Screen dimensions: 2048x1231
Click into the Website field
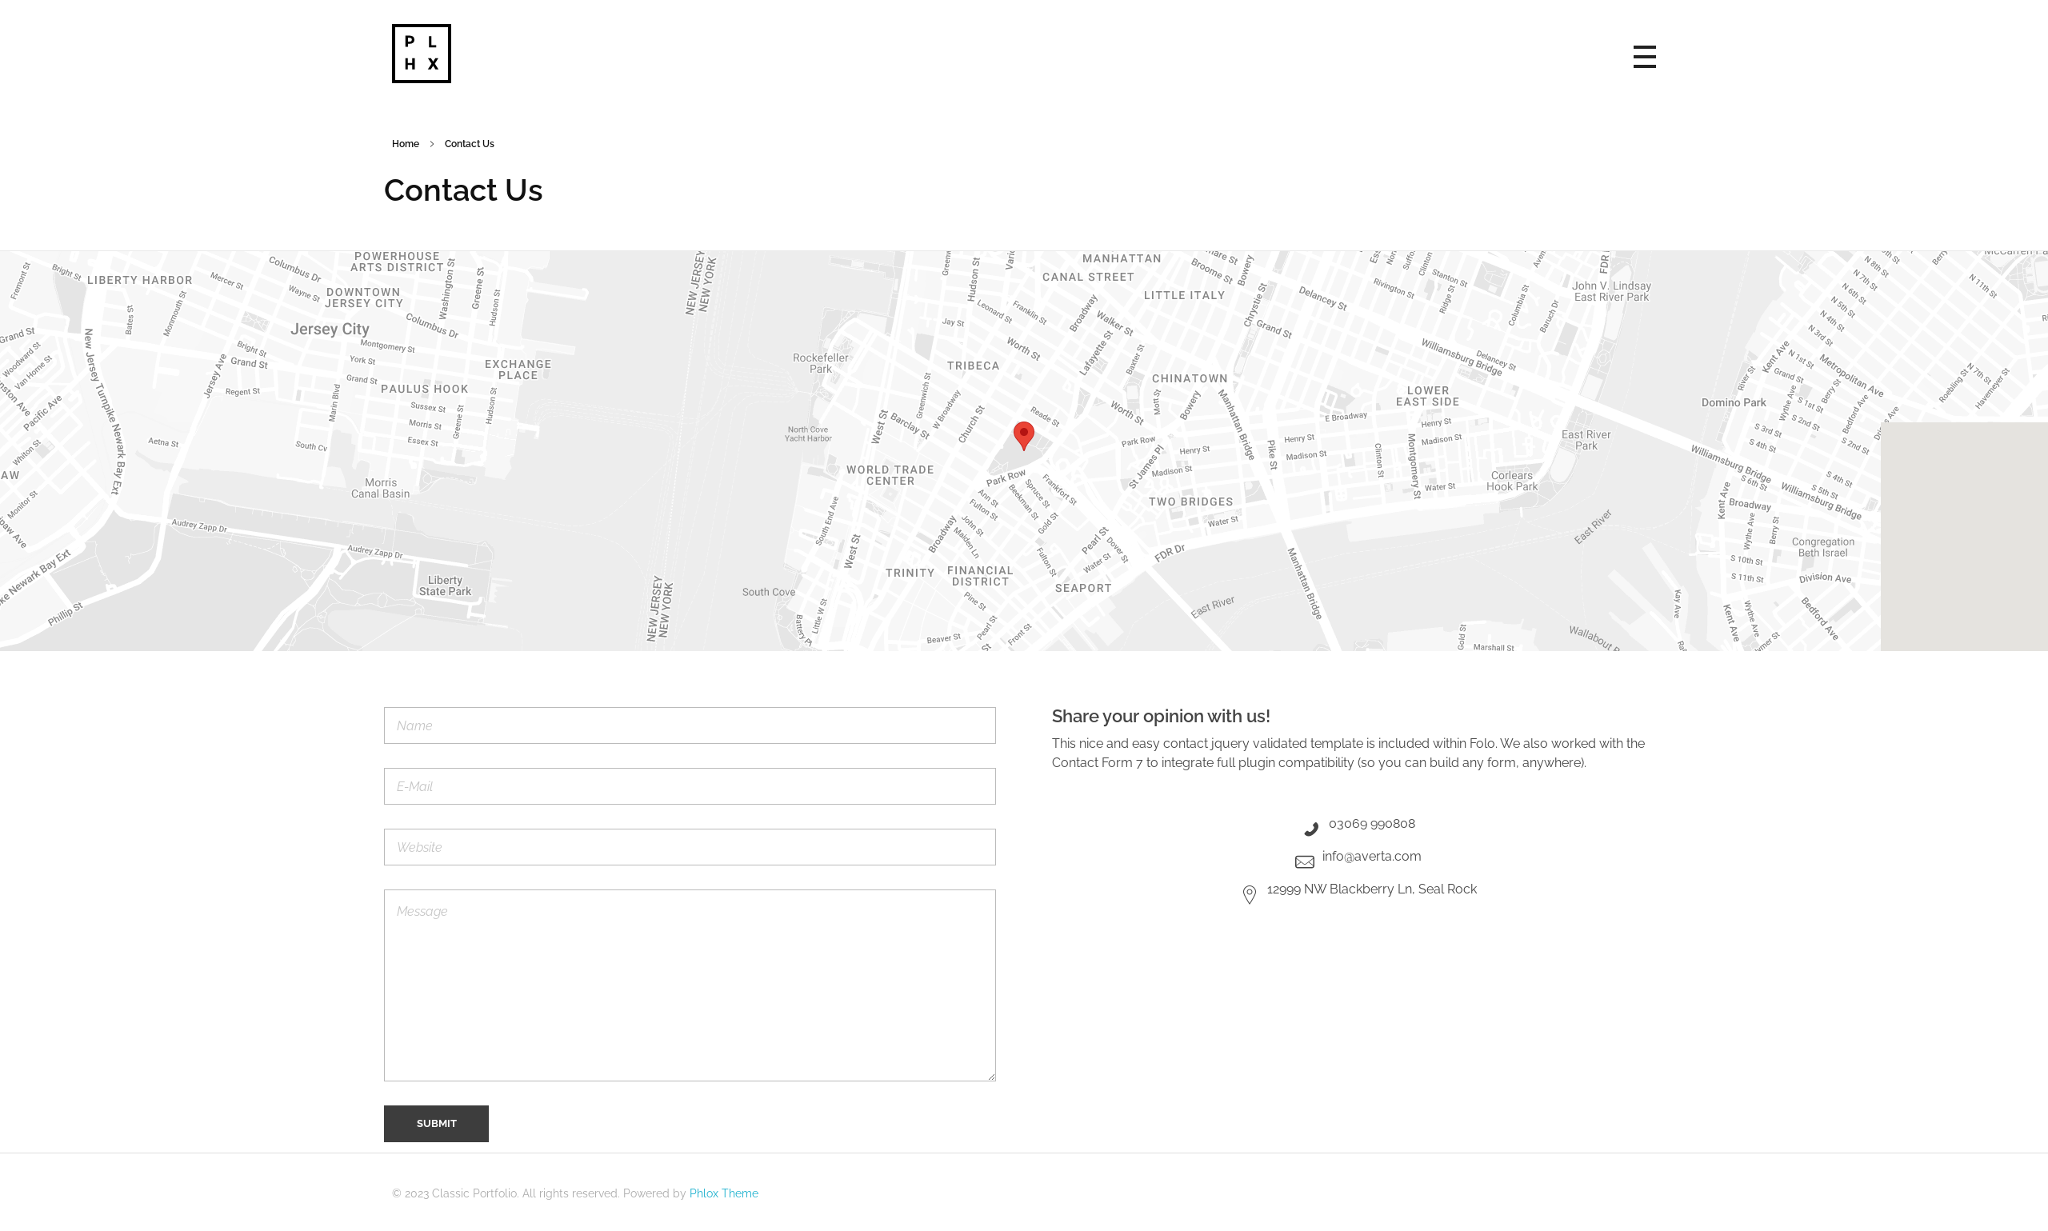690,847
